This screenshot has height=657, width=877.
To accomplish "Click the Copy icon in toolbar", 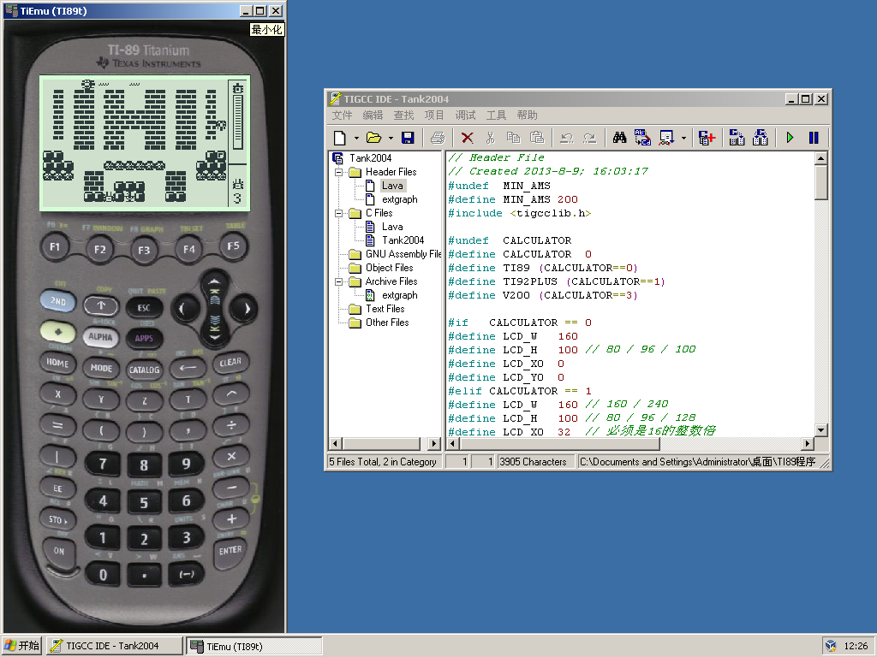I will 513,138.
